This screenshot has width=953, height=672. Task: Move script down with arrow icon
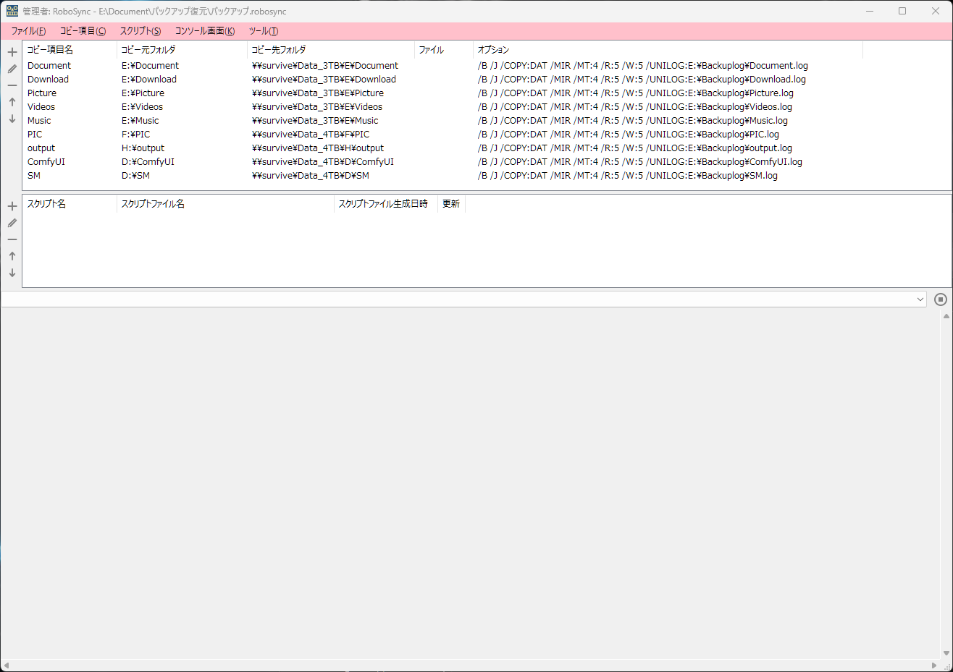tap(12, 273)
